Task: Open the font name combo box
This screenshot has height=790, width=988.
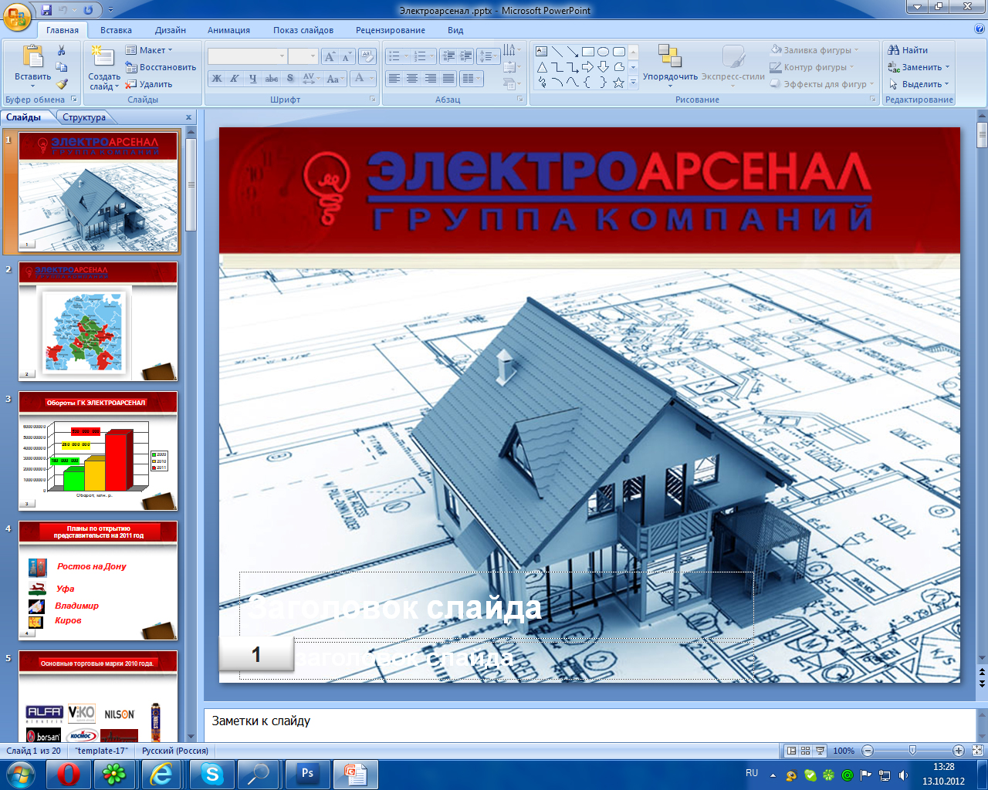Action: coord(247,56)
